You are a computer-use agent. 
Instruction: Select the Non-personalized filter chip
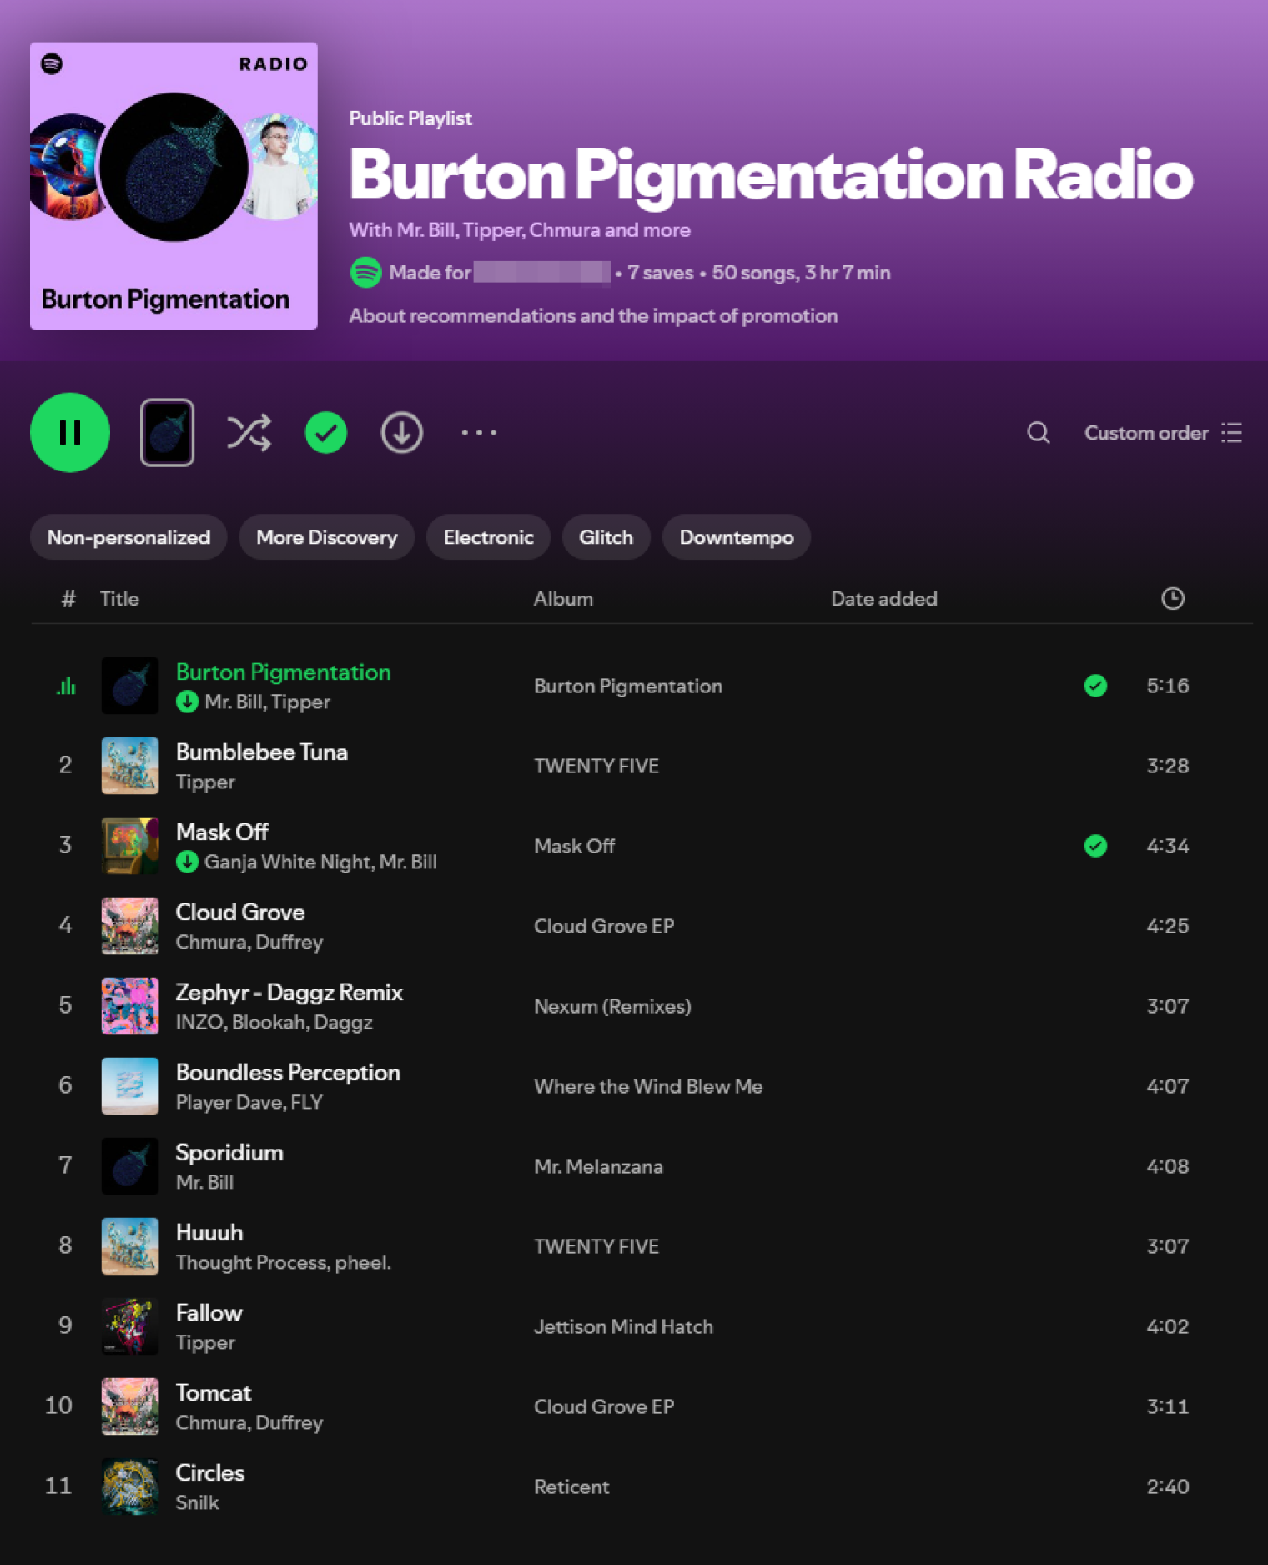click(x=128, y=537)
